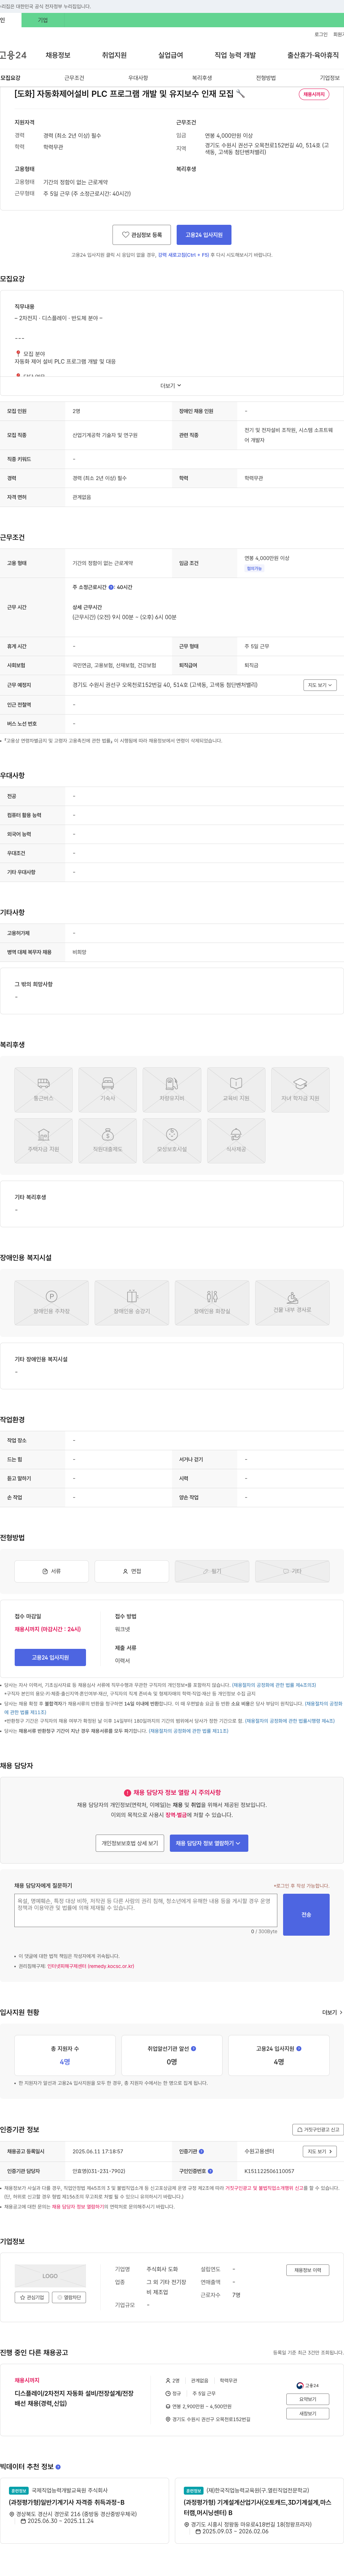Click the 면접 selection method box
The image size is (344, 2576).
[x=132, y=1571]
